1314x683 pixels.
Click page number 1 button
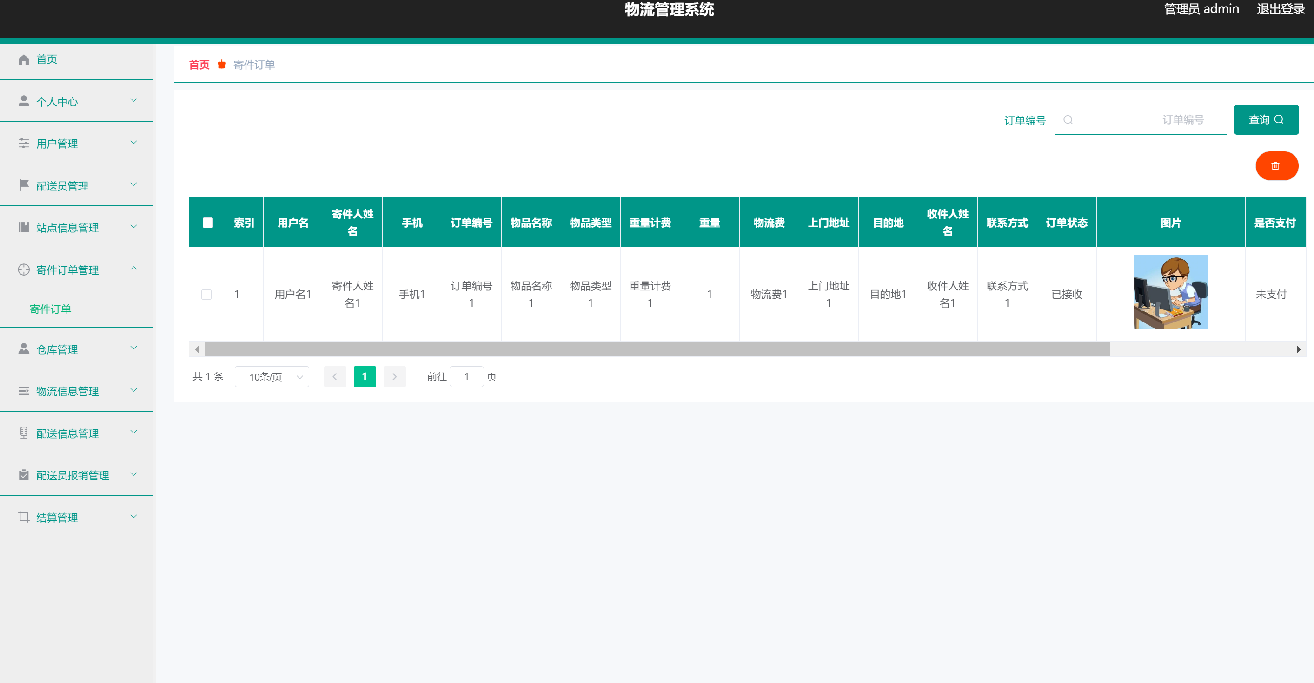(365, 377)
